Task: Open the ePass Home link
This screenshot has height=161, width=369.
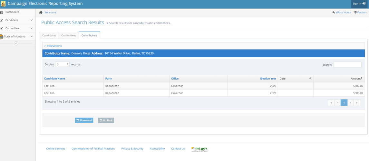Action: pos(342,12)
